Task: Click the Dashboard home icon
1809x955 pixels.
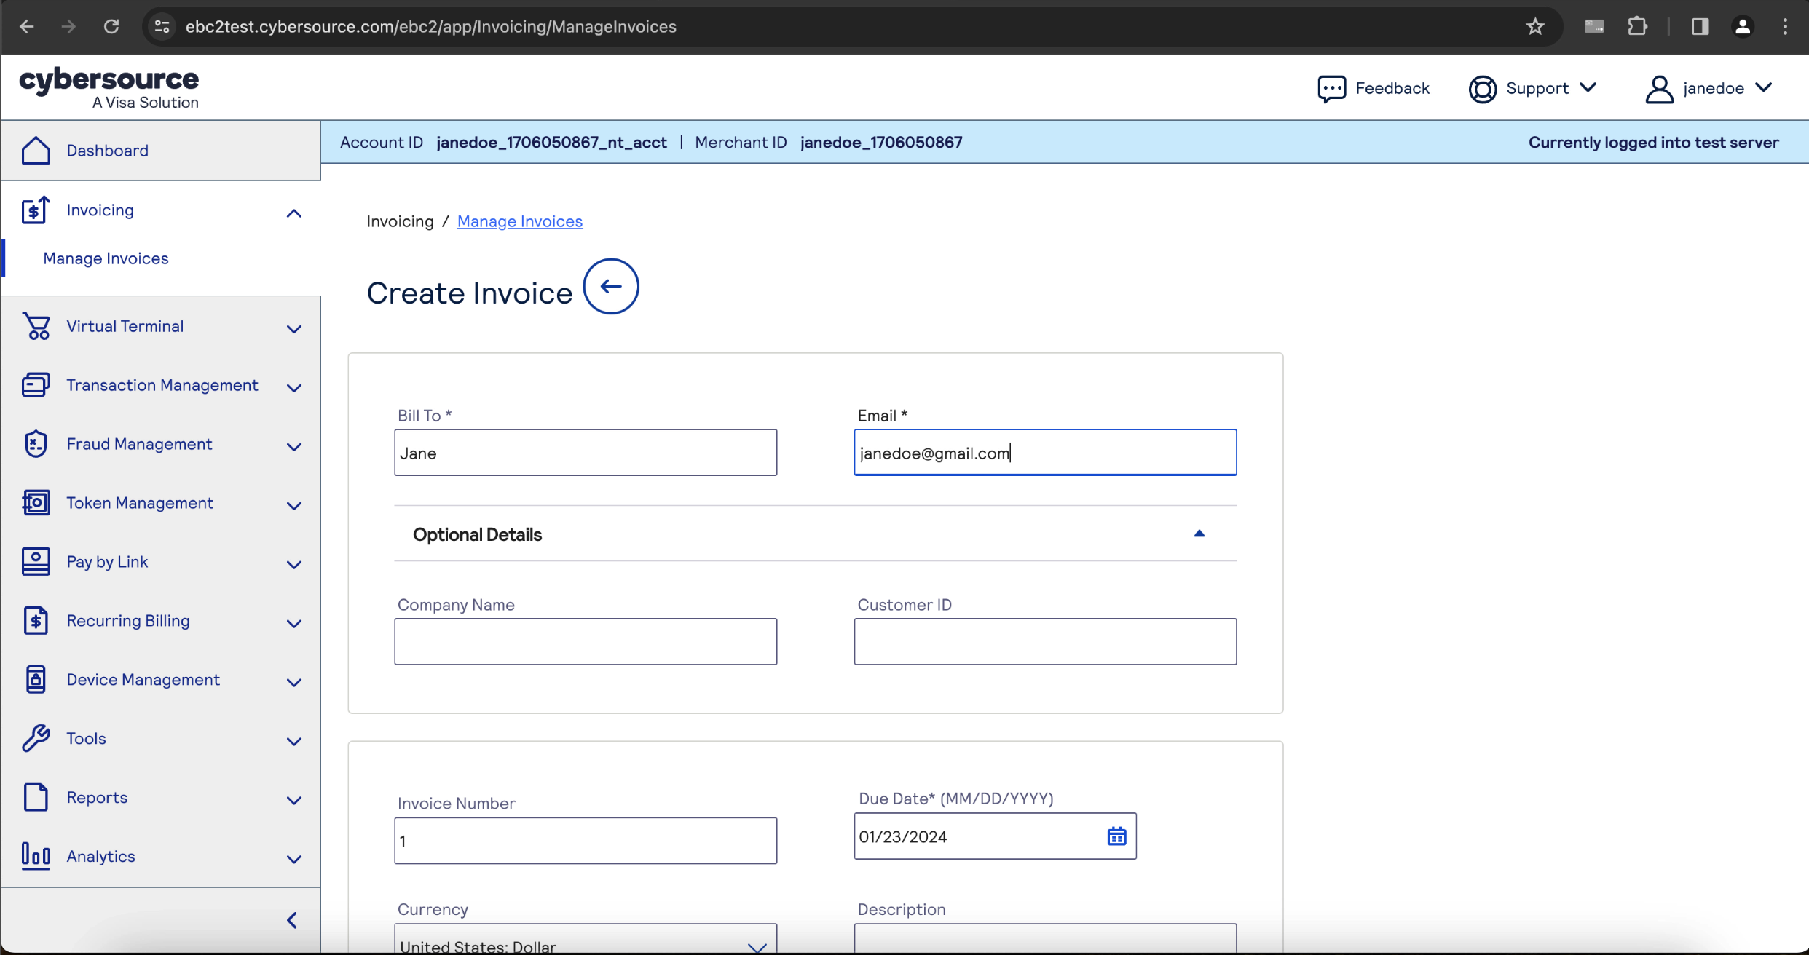Action: pyautogui.click(x=36, y=151)
